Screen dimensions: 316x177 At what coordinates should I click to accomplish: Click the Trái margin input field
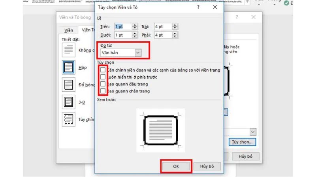(163, 26)
